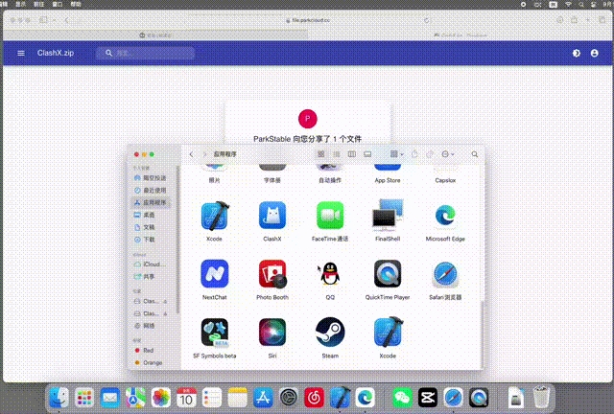Select the QuickTime Player app
Screen dimensions: 614x414
(x=388, y=274)
